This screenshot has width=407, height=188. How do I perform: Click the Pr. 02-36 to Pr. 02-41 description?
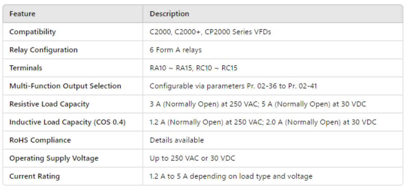[233, 86]
